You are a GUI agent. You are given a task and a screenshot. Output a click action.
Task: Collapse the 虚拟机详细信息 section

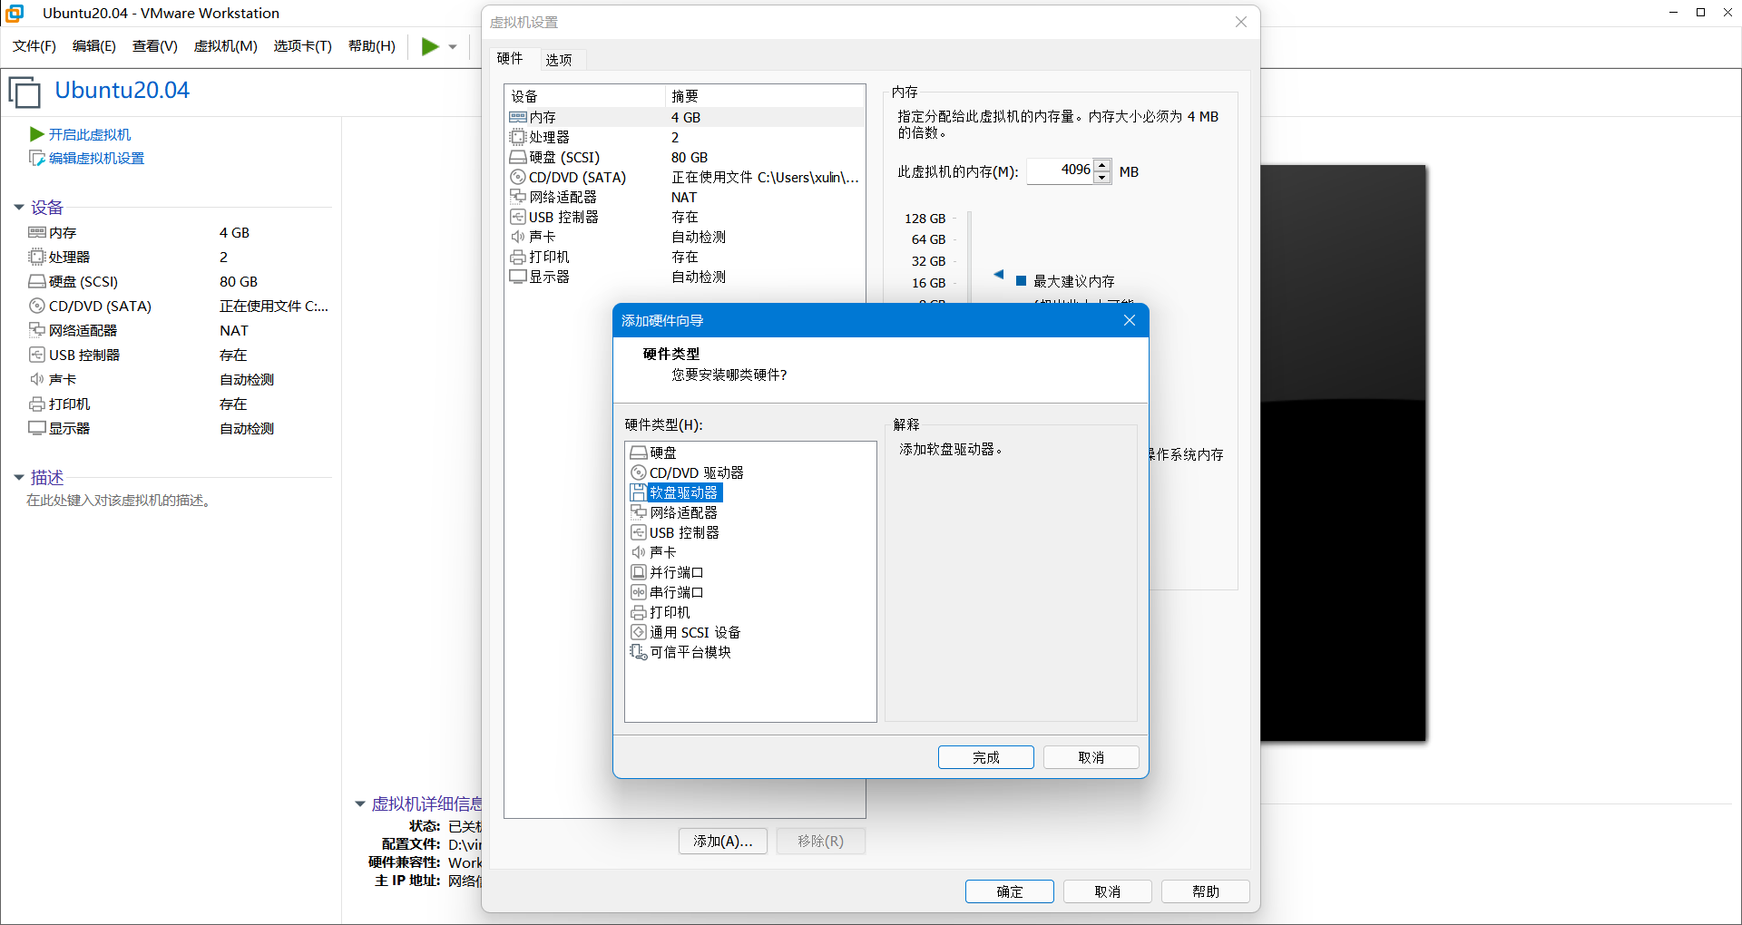(x=360, y=804)
